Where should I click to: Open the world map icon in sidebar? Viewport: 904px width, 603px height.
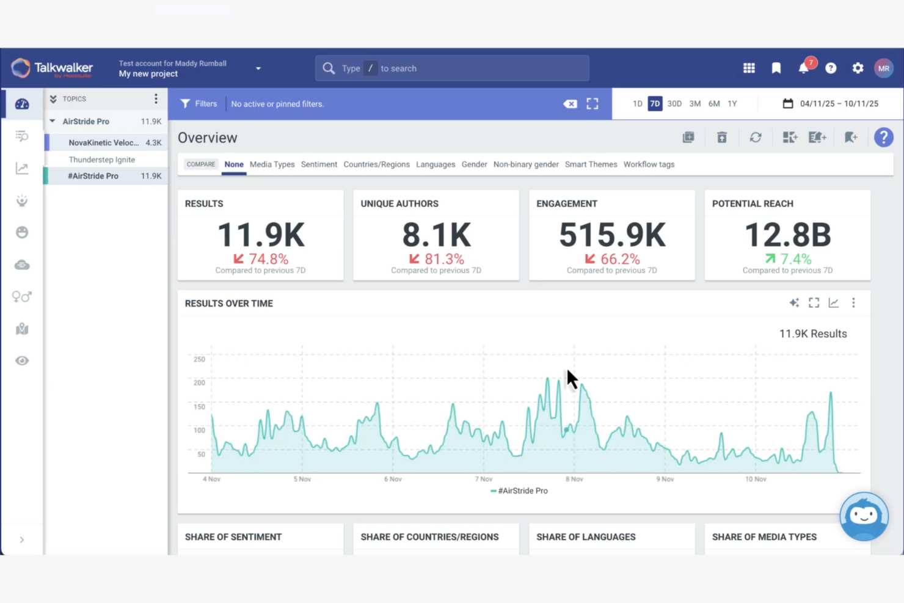pos(22,329)
